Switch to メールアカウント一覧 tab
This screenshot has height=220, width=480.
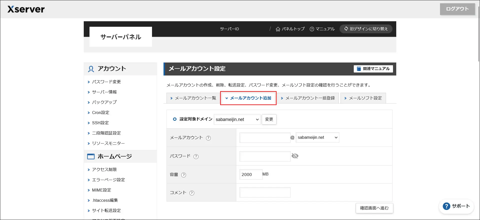point(193,98)
